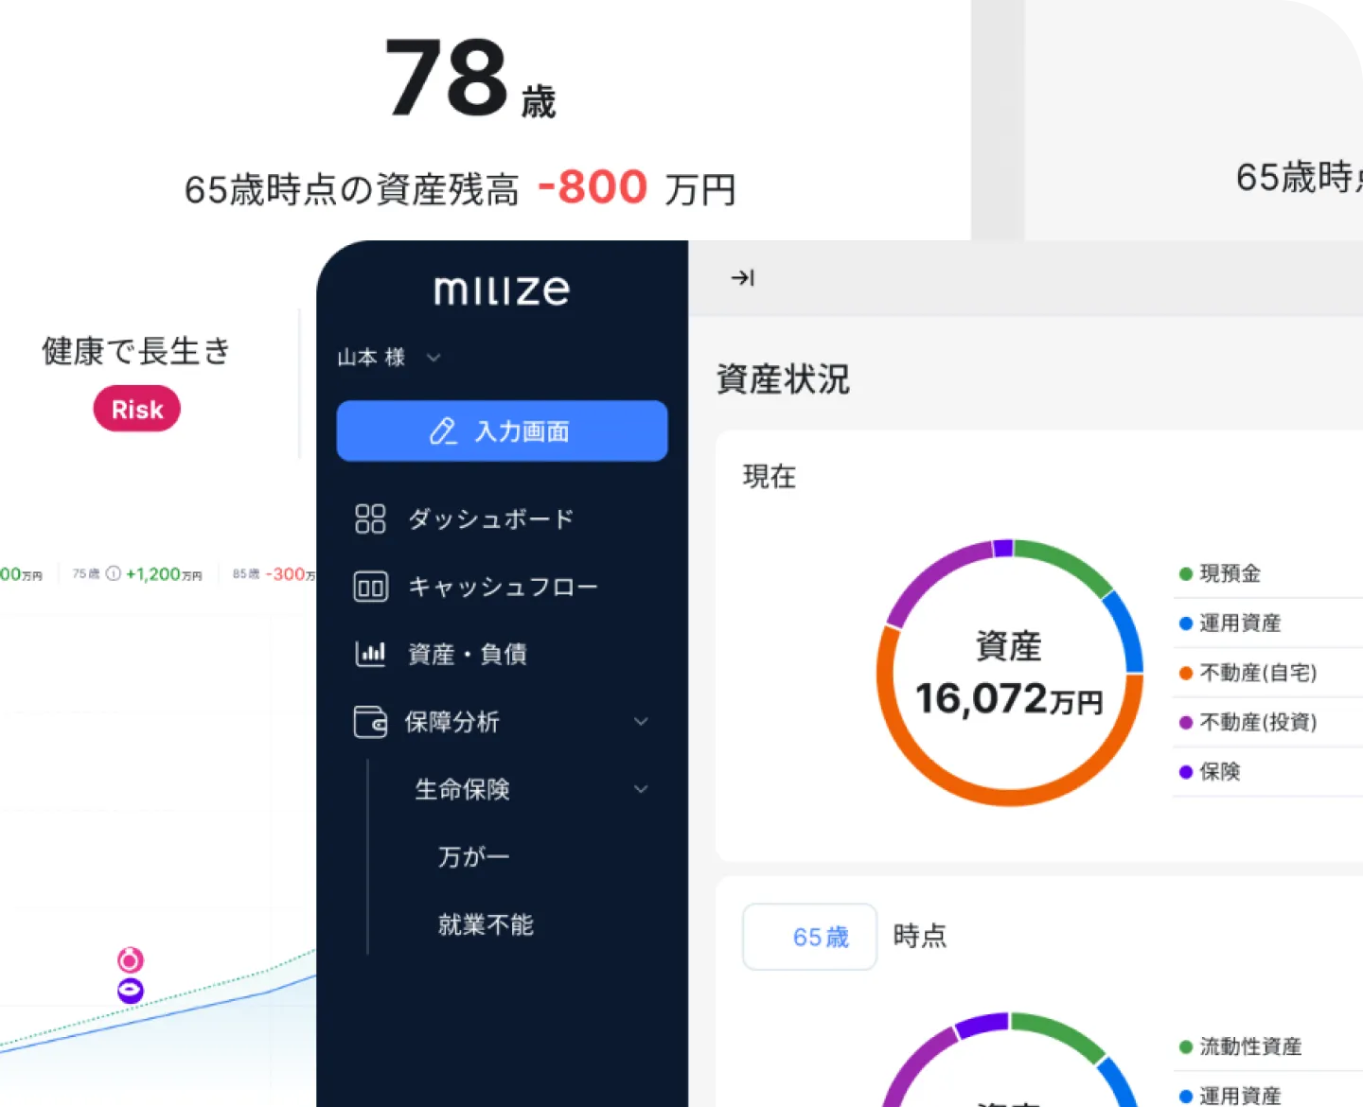The image size is (1363, 1107).
Task: Select the dashboard grid icon in sidebar
Action: (x=370, y=518)
